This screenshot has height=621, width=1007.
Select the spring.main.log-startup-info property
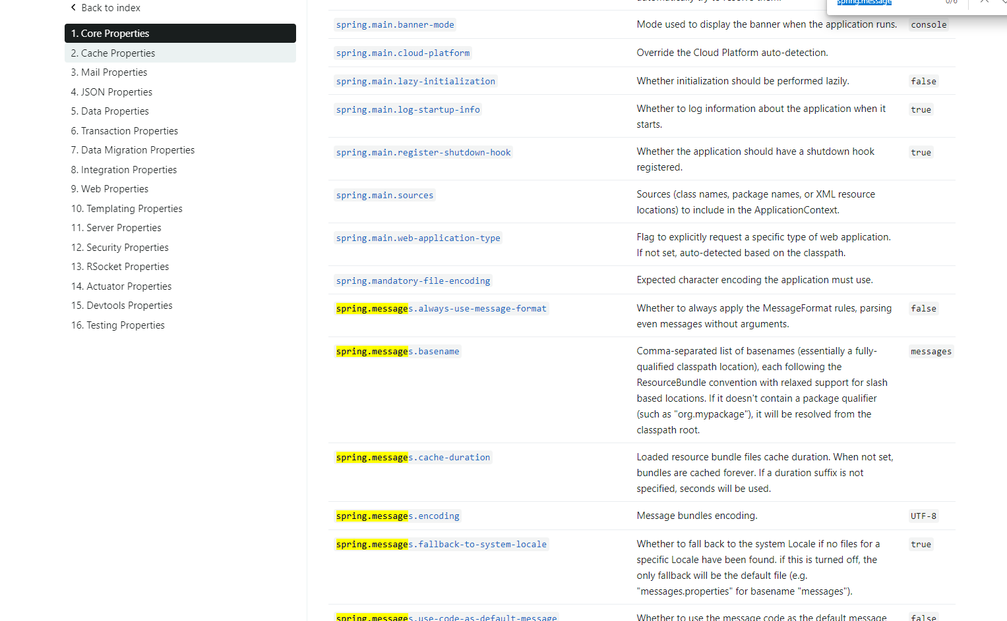408,110
